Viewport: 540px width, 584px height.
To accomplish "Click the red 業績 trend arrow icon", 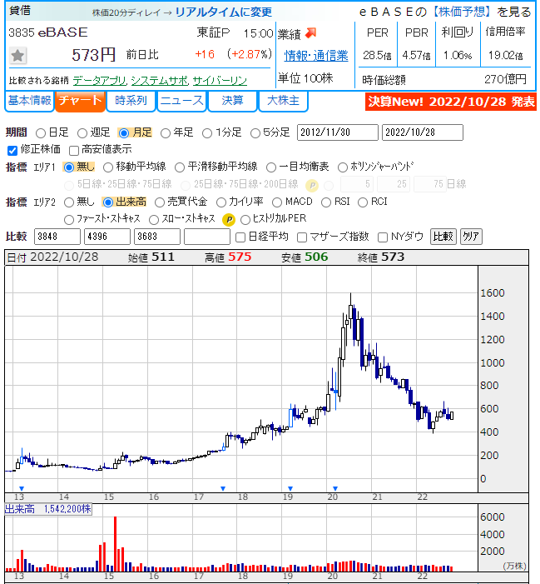I will pyautogui.click(x=310, y=33).
